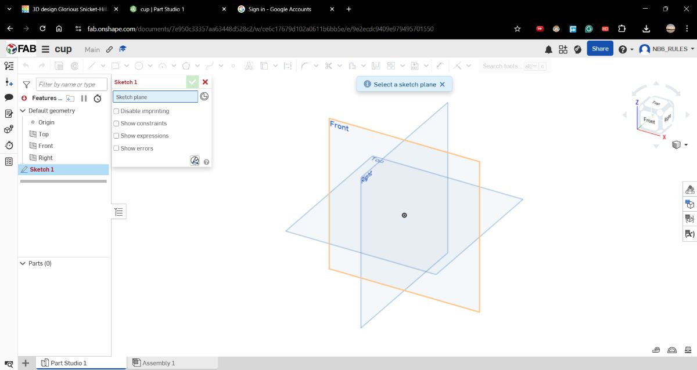The height and width of the screenshot is (370, 697).
Task: Collapse the Parts (0) section
Action: point(23,263)
